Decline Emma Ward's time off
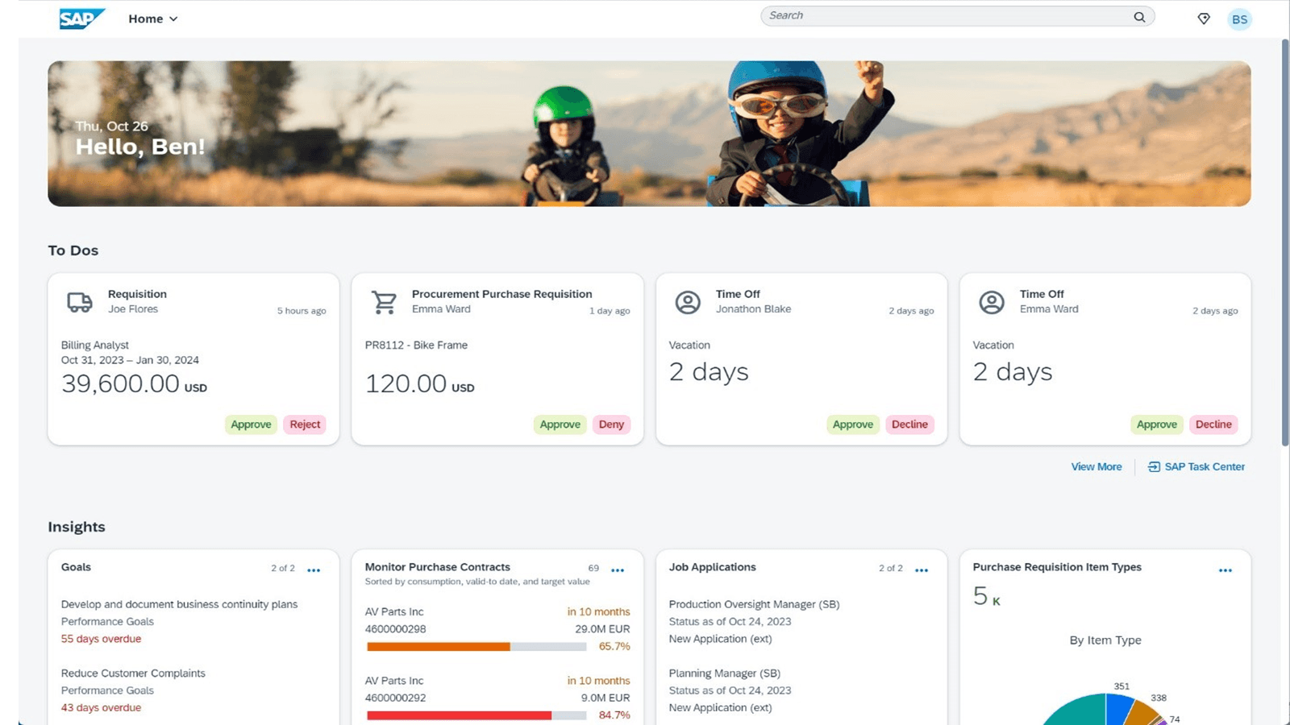Screen dimensions: 1290x725 click(x=1213, y=425)
